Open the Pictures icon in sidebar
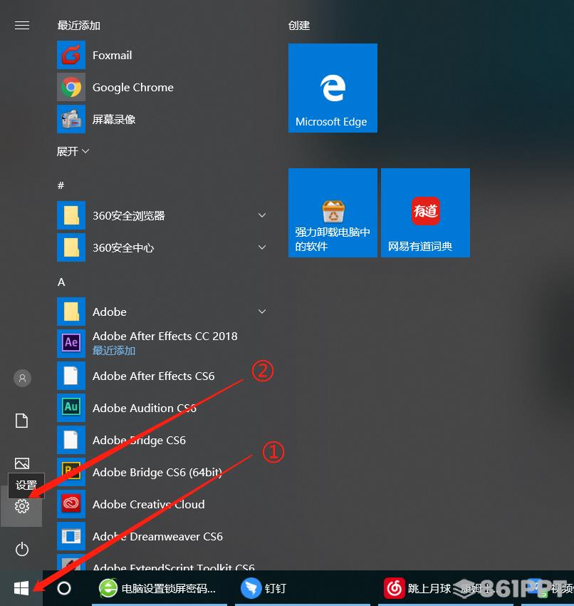This screenshot has width=574, height=606. click(22, 463)
